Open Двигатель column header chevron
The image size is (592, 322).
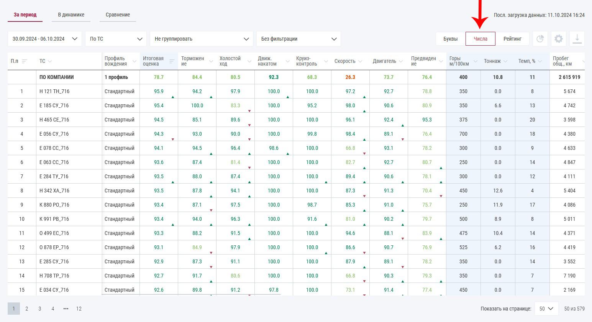400,61
